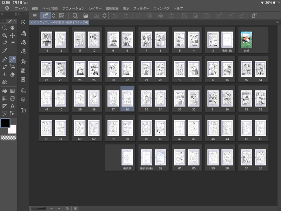This screenshot has height=211, width=281.
Task: Collapse the tool palette with leftmost double arrow
Action: (2, 14)
